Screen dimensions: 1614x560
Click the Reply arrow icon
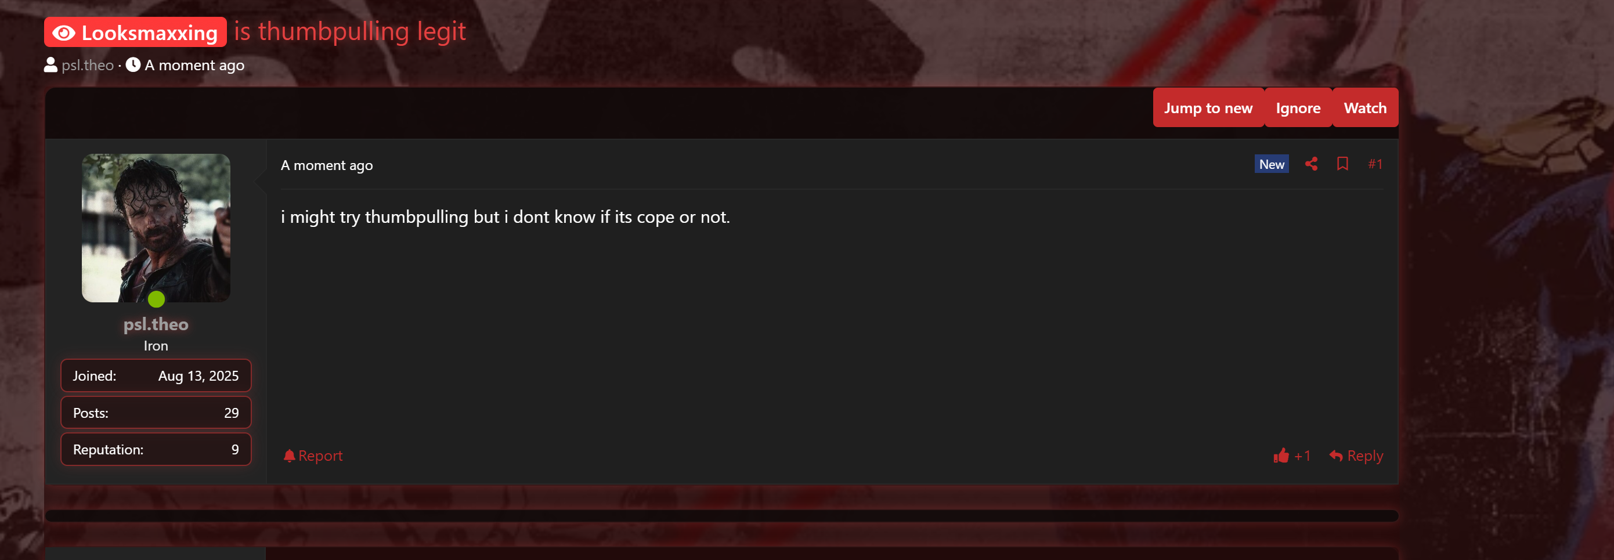pos(1335,456)
